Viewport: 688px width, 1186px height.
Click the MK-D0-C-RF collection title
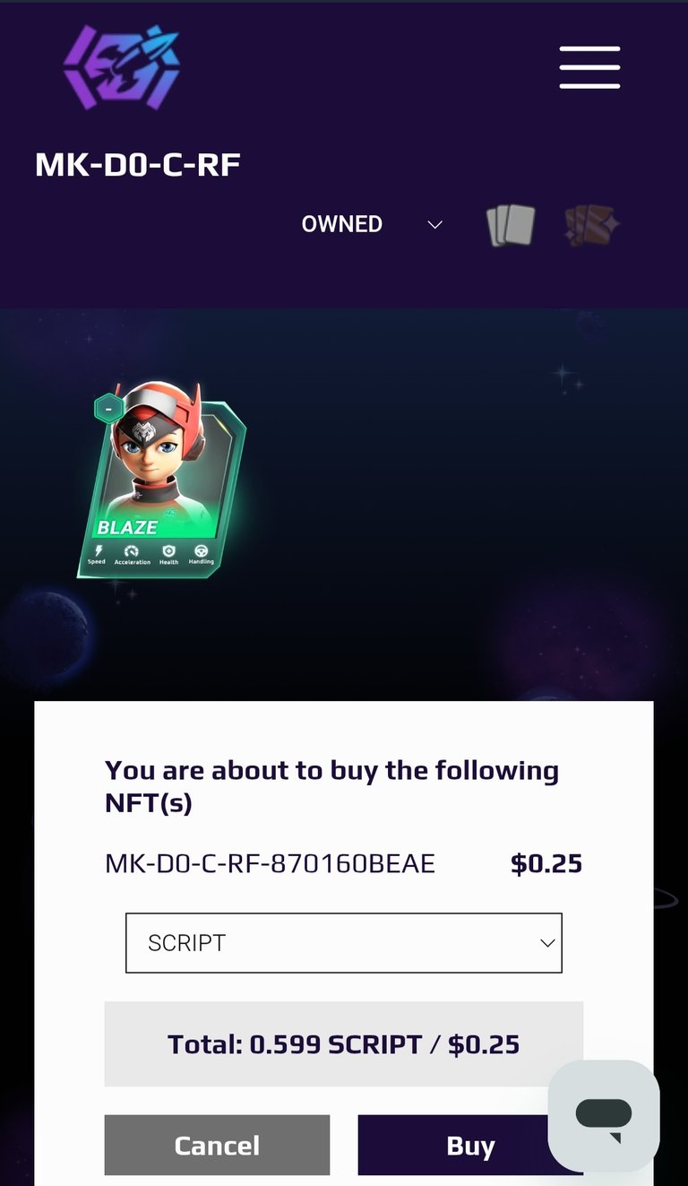(x=138, y=164)
